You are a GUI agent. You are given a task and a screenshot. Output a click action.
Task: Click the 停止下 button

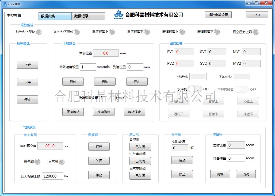248,114
